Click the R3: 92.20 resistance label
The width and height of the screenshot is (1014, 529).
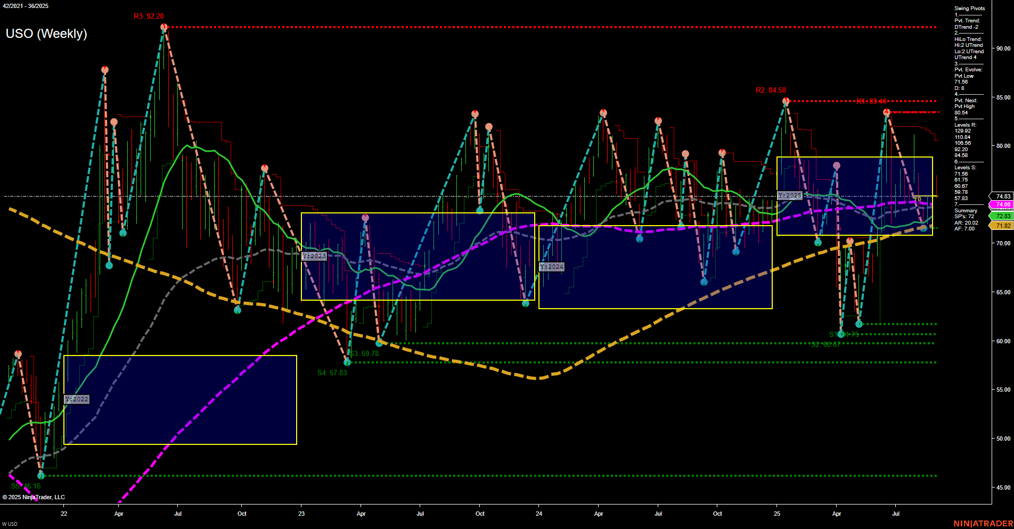click(150, 16)
